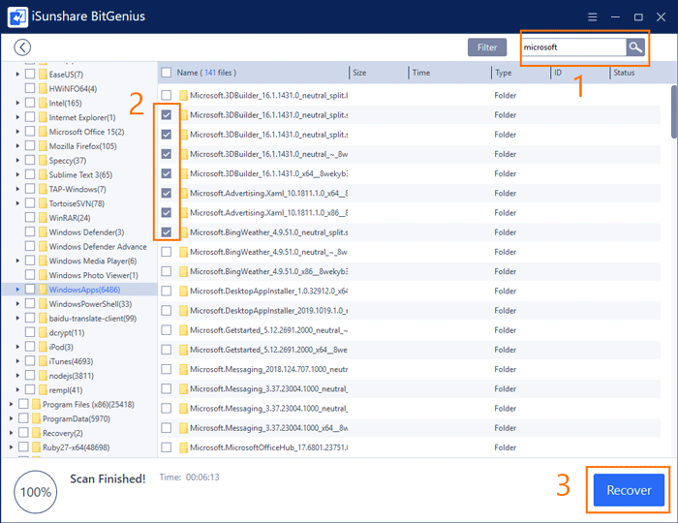Open the hamburger menu icon
Image resolution: width=678 pixels, height=523 pixels.
click(593, 16)
